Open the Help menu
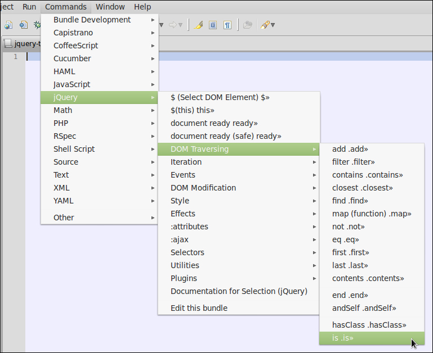 (142, 7)
